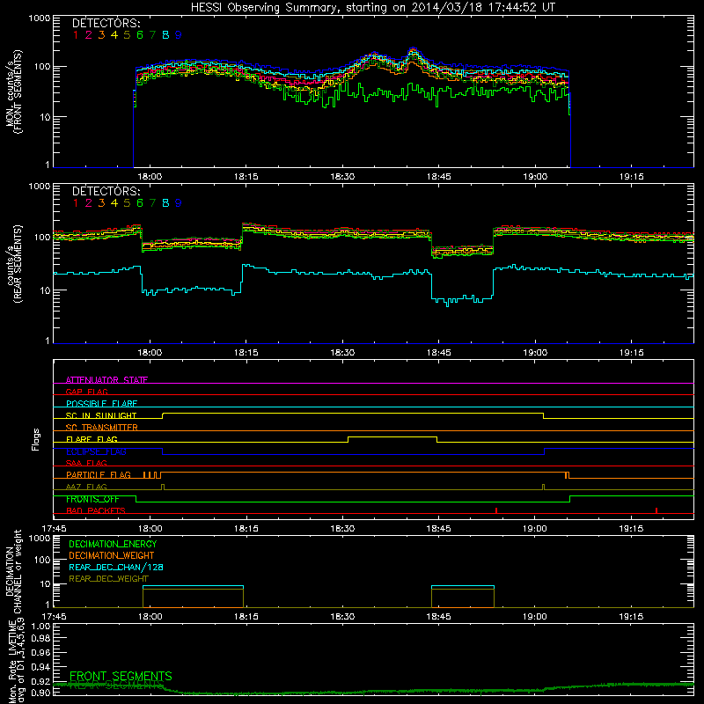Click the 17:45 time label under decimation plot
704x704 pixels.
(54, 617)
